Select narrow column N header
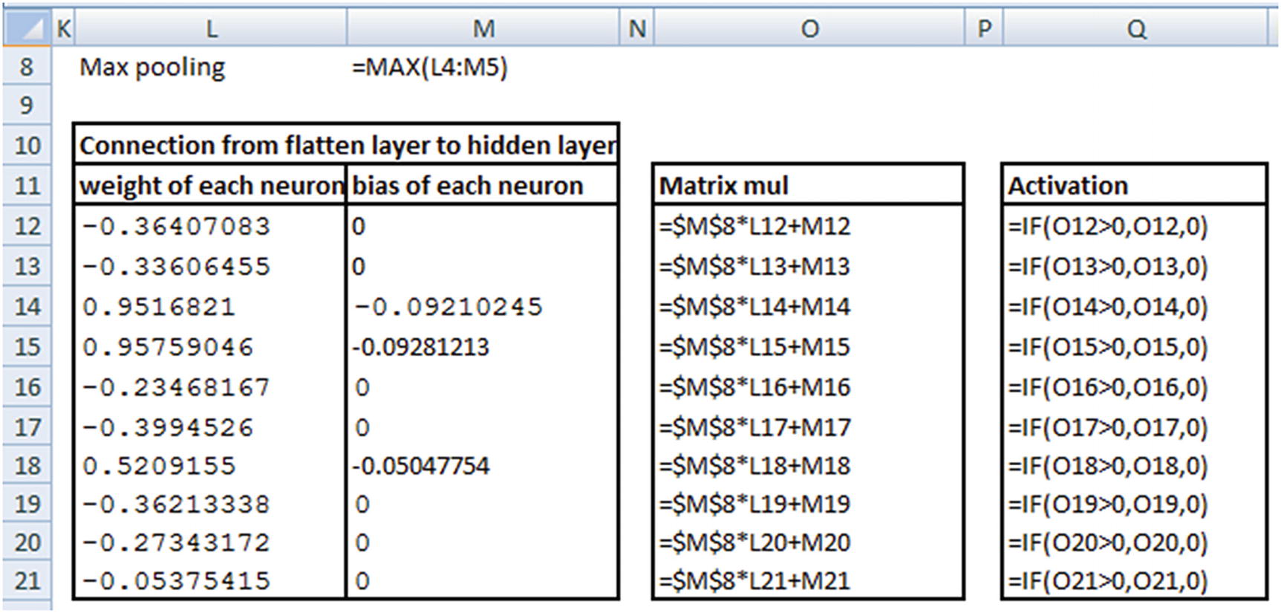The width and height of the screenshot is (1281, 613). [x=636, y=28]
